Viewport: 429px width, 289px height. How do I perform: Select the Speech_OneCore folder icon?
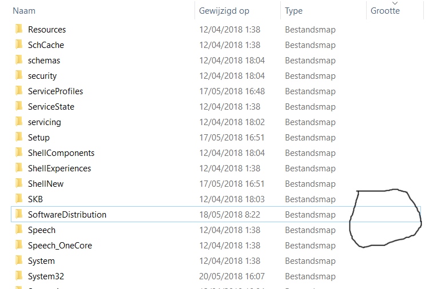point(19,245)
